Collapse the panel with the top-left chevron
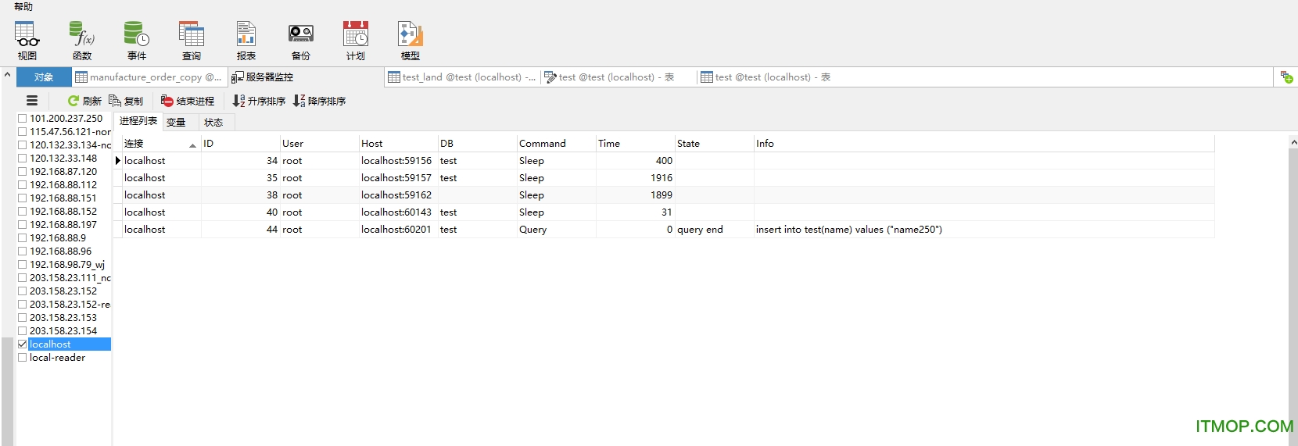 point(7,76)
